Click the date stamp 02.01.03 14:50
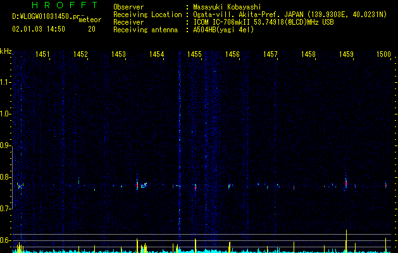This screenshot has height=253, width=398. point(39,29)
